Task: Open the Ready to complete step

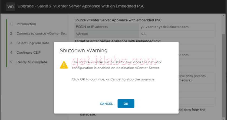Action: [32, 62]
